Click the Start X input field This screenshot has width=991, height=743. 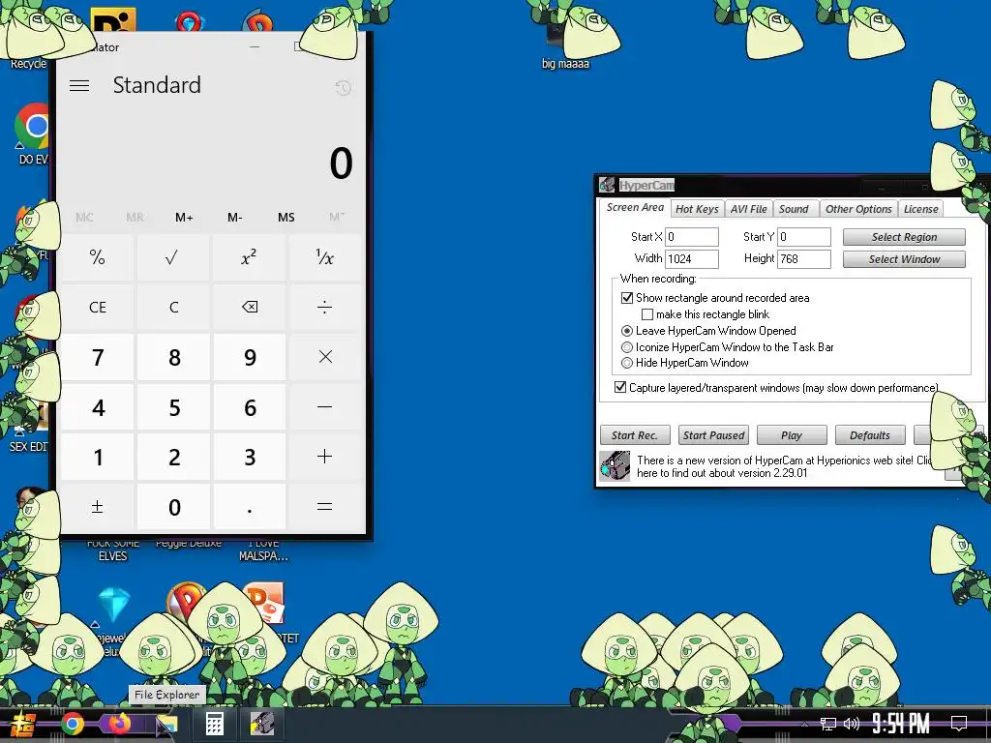click(x=691, y=237)
